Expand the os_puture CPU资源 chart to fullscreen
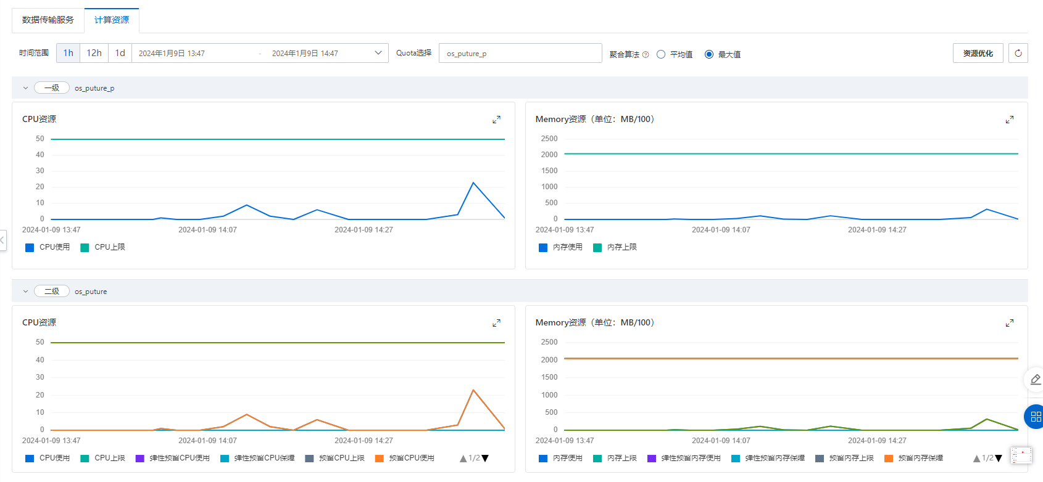The width and height of the screenshot is (1043, 482). pos(496,323)
